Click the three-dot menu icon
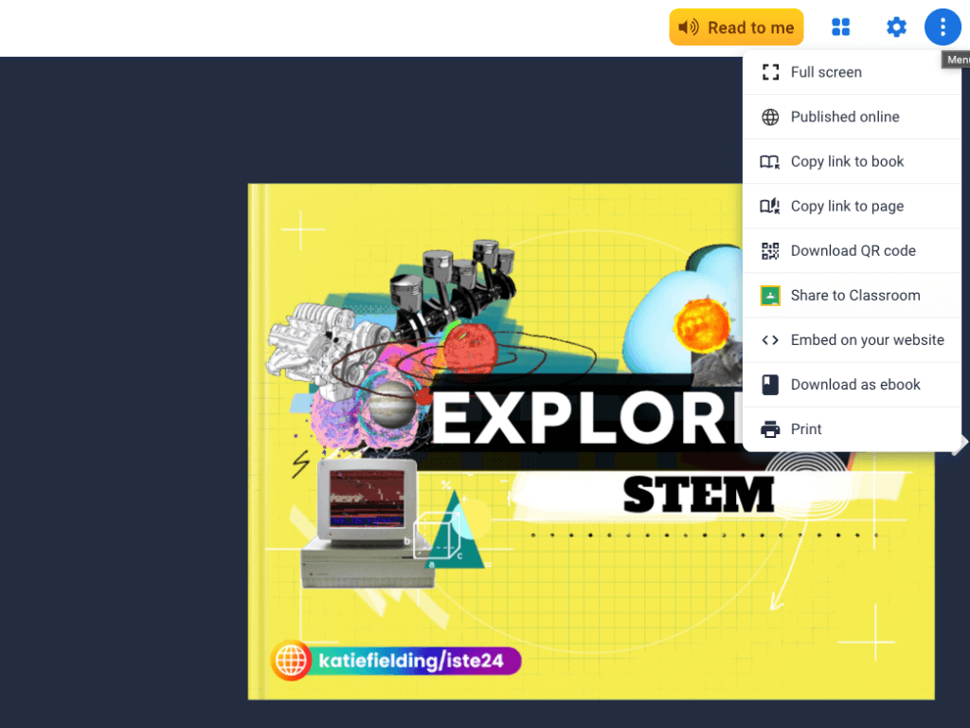Image resolution: width=970 pixels, height=728 pixels. coord(943,27)
